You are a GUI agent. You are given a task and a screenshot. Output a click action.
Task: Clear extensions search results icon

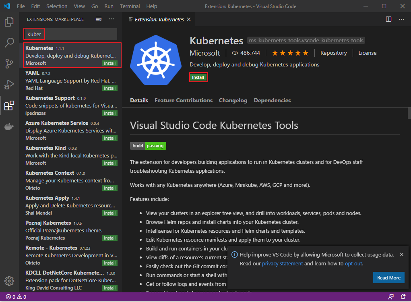99,19
